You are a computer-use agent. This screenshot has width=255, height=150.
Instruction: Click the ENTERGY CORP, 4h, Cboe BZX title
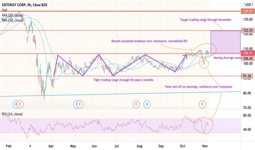click(25, 5)
